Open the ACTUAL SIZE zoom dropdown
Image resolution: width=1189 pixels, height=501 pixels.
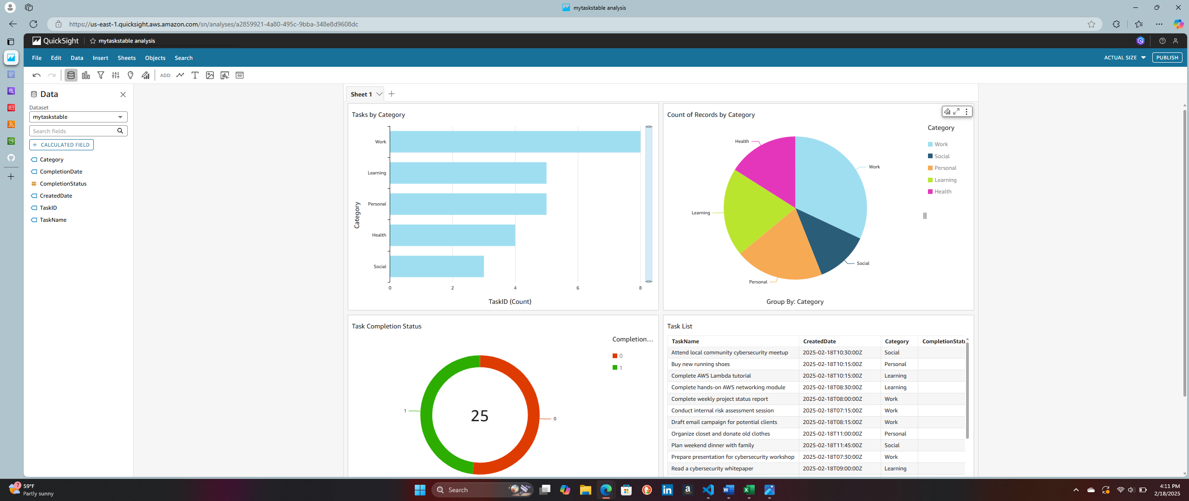(1124, 58)
